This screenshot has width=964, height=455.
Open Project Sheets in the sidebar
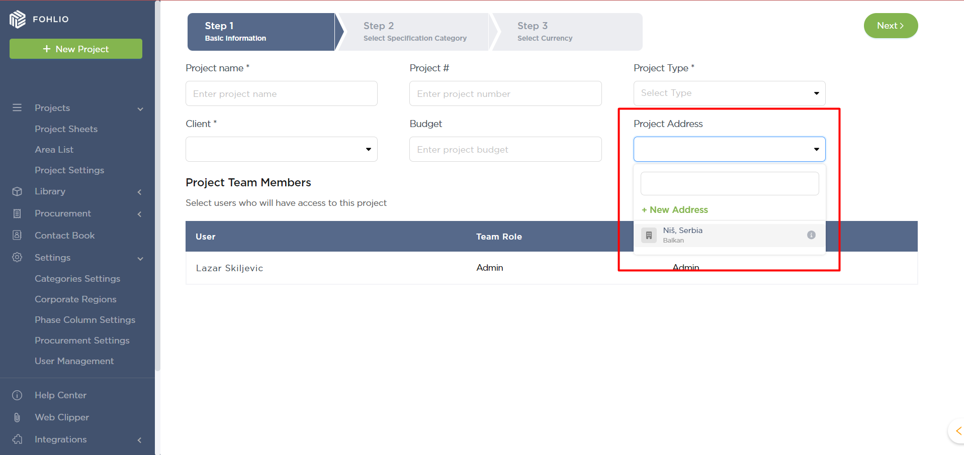pyautogui.click(x=66, y=129)
